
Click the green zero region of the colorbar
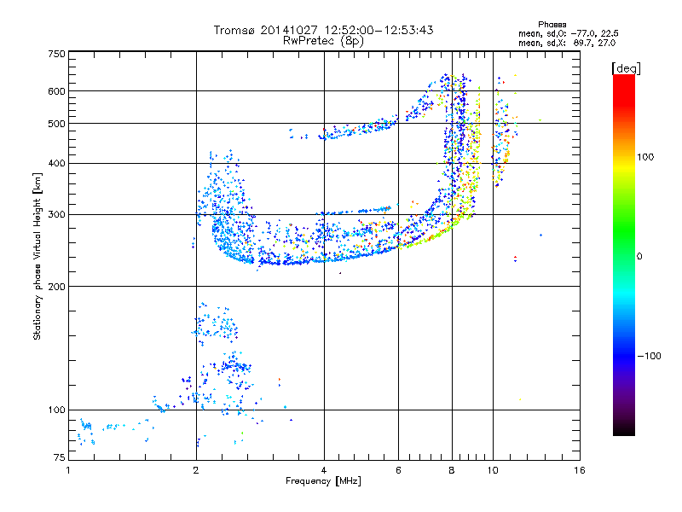point(624,255)
